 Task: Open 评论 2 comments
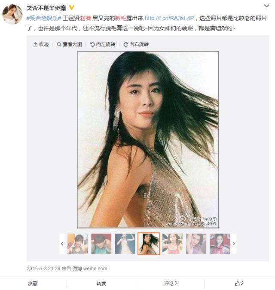(x=171, y=284)
